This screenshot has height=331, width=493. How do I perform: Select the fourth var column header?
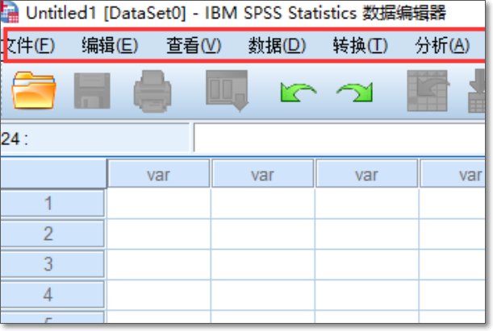453,174
